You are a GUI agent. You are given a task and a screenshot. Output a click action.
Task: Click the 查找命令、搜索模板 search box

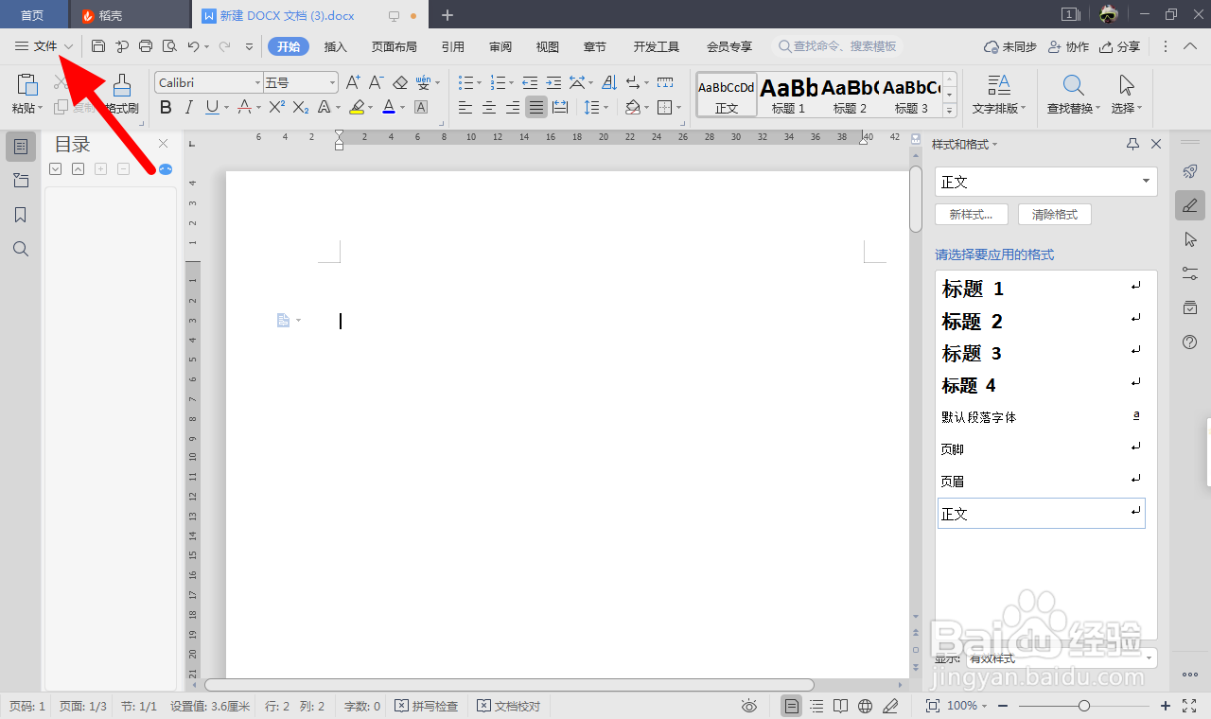click(836, 46)
